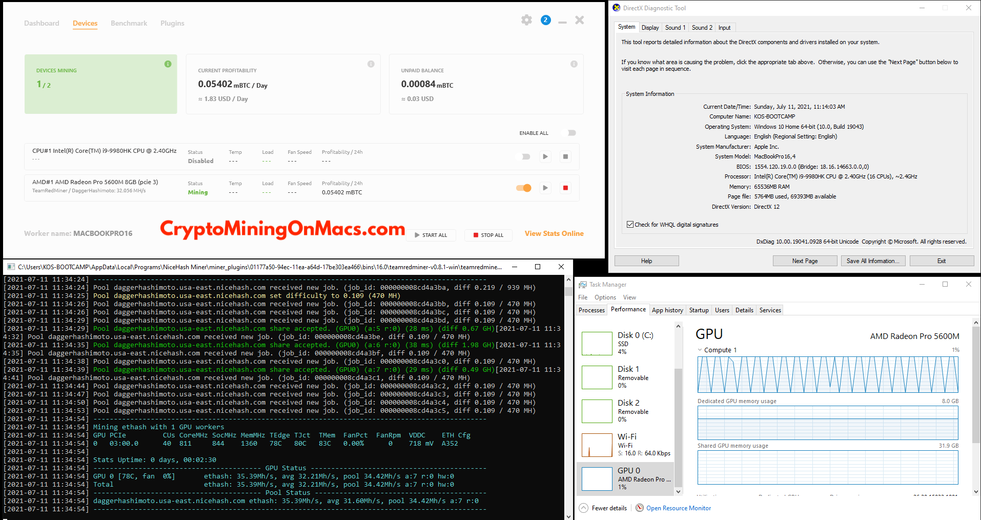Uncheck Check for WHQL digital signatures
981x520 pixels.
[x=630, y=225]
